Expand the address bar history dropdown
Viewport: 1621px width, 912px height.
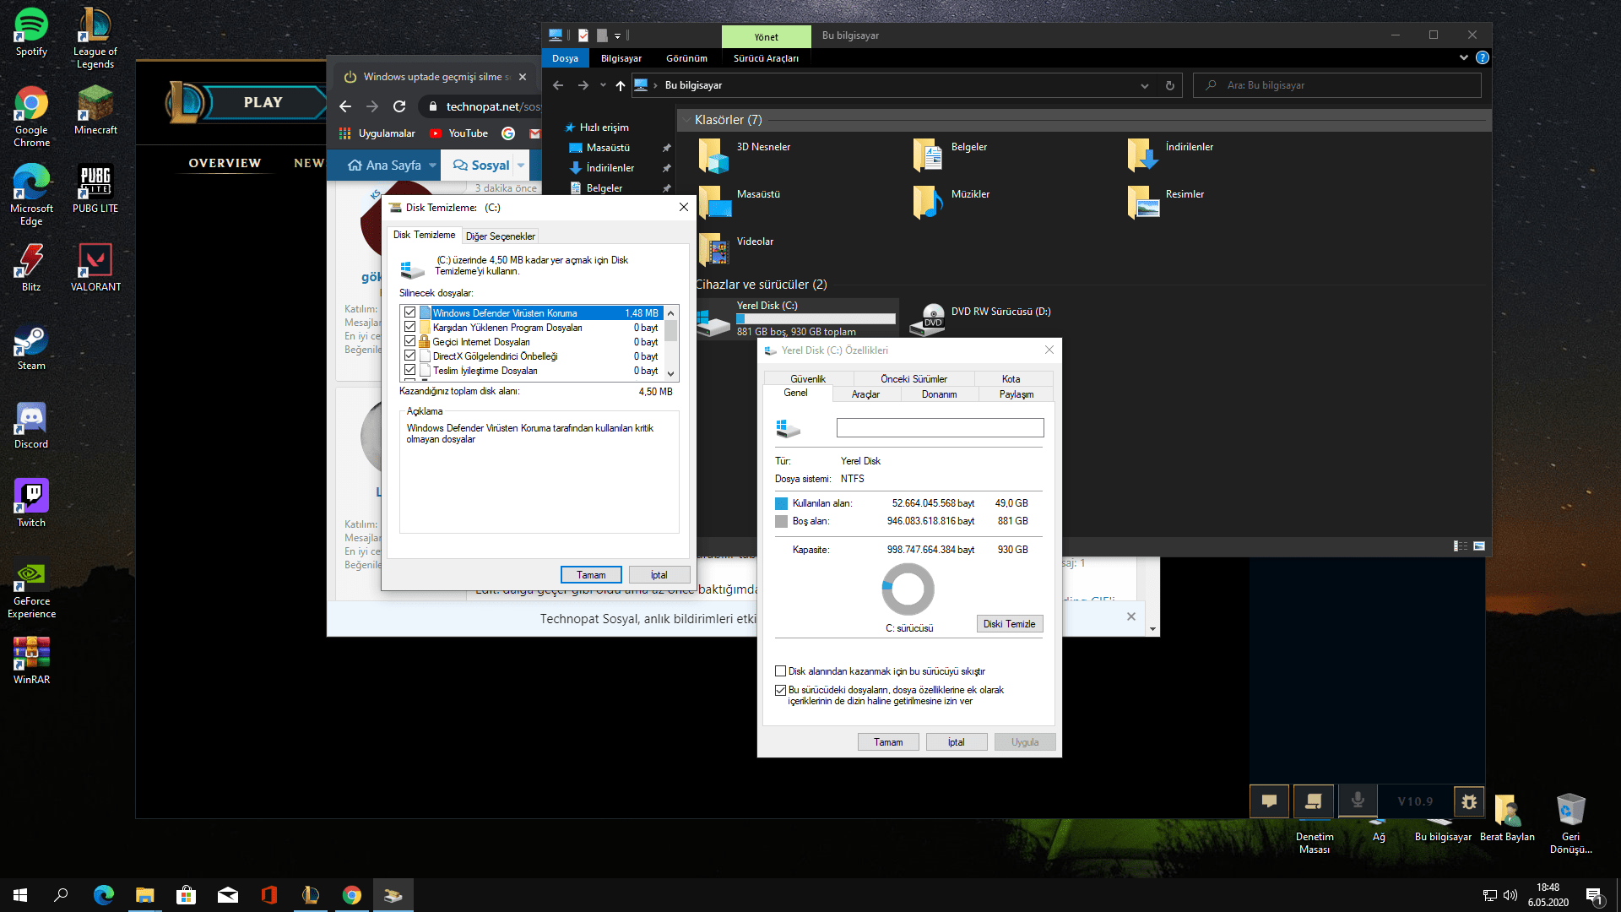point(1144,85)
